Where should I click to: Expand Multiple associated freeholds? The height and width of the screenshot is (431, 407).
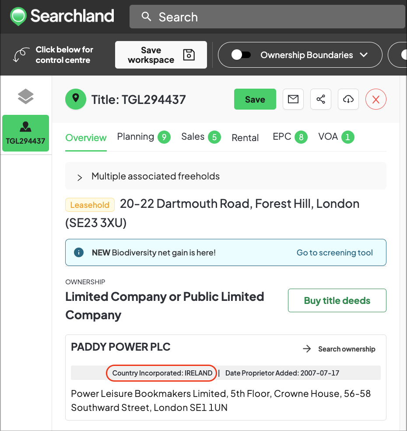click(x=226, y=176)
